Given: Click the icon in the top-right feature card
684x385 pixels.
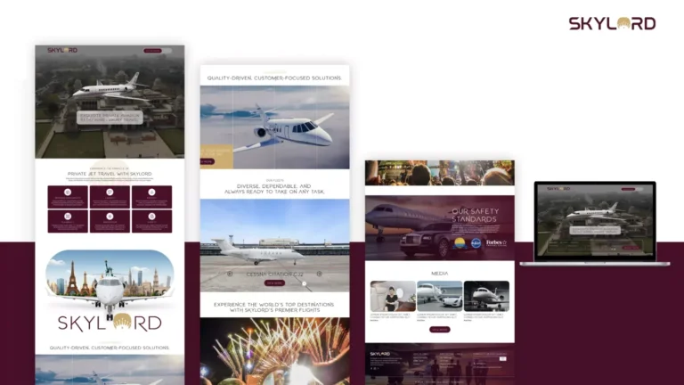Looking at the screenshot, I should click(x=151, y=192).
